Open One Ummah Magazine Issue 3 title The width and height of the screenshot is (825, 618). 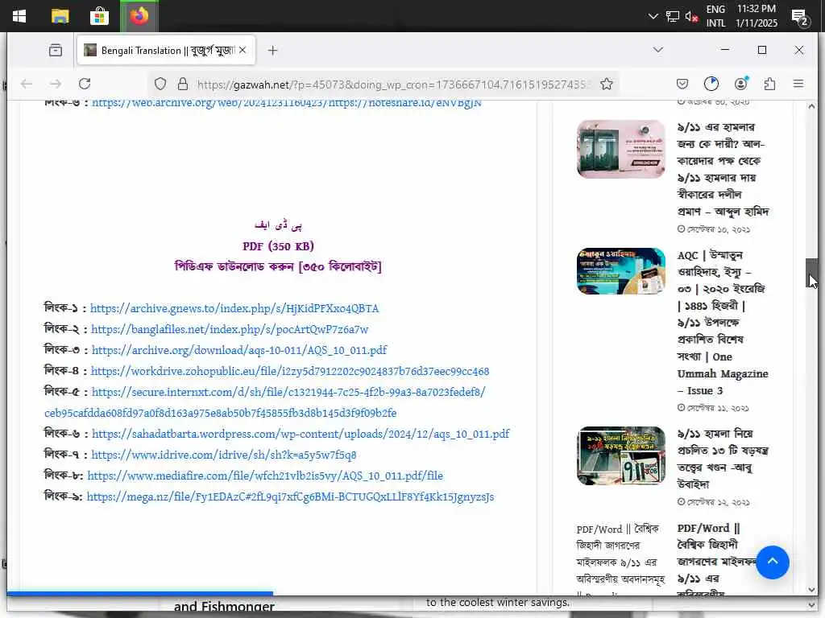click(723, 323)
